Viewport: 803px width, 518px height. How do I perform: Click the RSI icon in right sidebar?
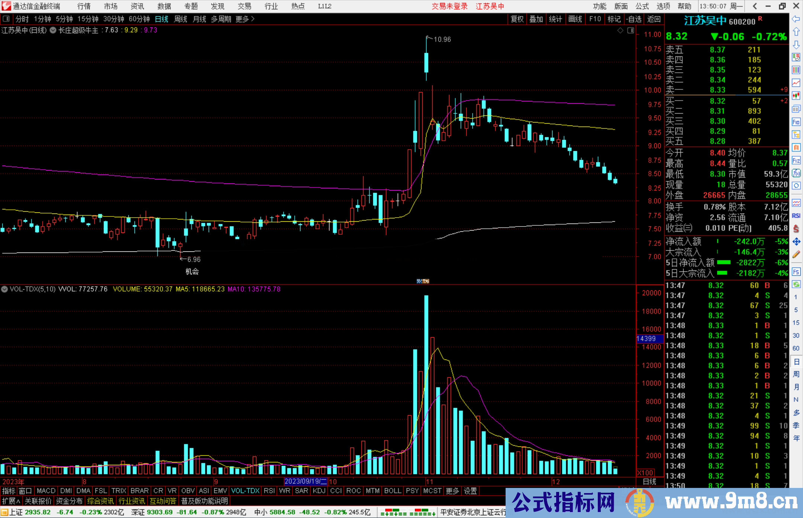796,216
